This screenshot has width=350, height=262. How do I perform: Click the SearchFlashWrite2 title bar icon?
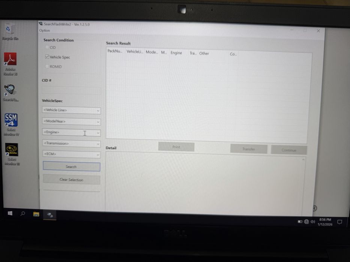coord(41,24)
